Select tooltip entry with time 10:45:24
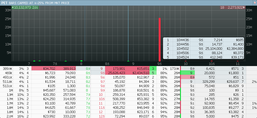This screenshot has width=257, height=118. (203, 57)
